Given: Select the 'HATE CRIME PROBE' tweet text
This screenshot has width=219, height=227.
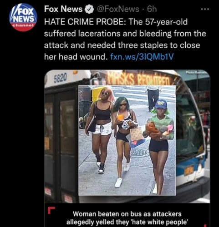Looking at the screenshot, I should tap(125, 39).
